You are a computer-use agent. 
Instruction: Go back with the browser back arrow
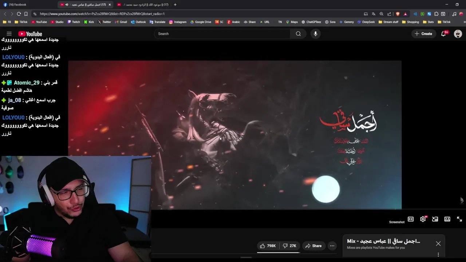pyautogui.click(x=5, y=14)
